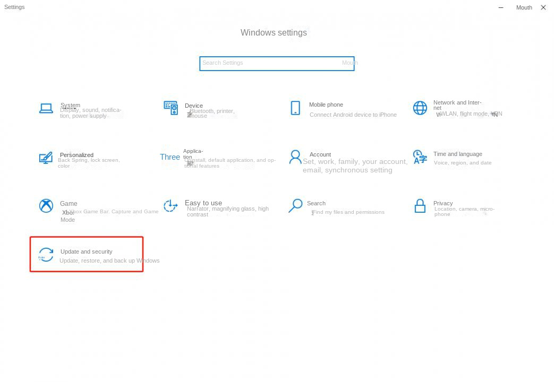The height and width of the screenshot is (382, 554).
Task: Select the Application settings icon
Action: tap(171, 158)
